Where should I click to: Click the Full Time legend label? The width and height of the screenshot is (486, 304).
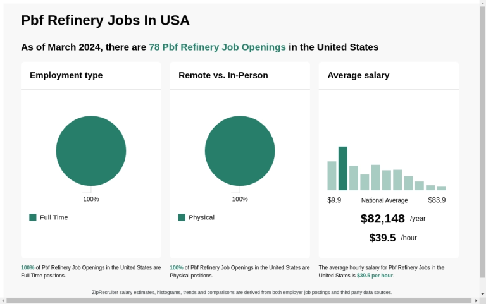pyautogui.click(x=54, y=217)
